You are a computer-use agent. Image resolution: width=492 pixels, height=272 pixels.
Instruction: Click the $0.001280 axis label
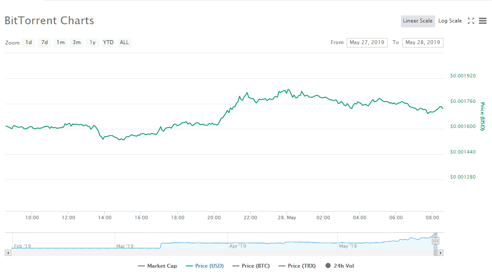(463, 177)
